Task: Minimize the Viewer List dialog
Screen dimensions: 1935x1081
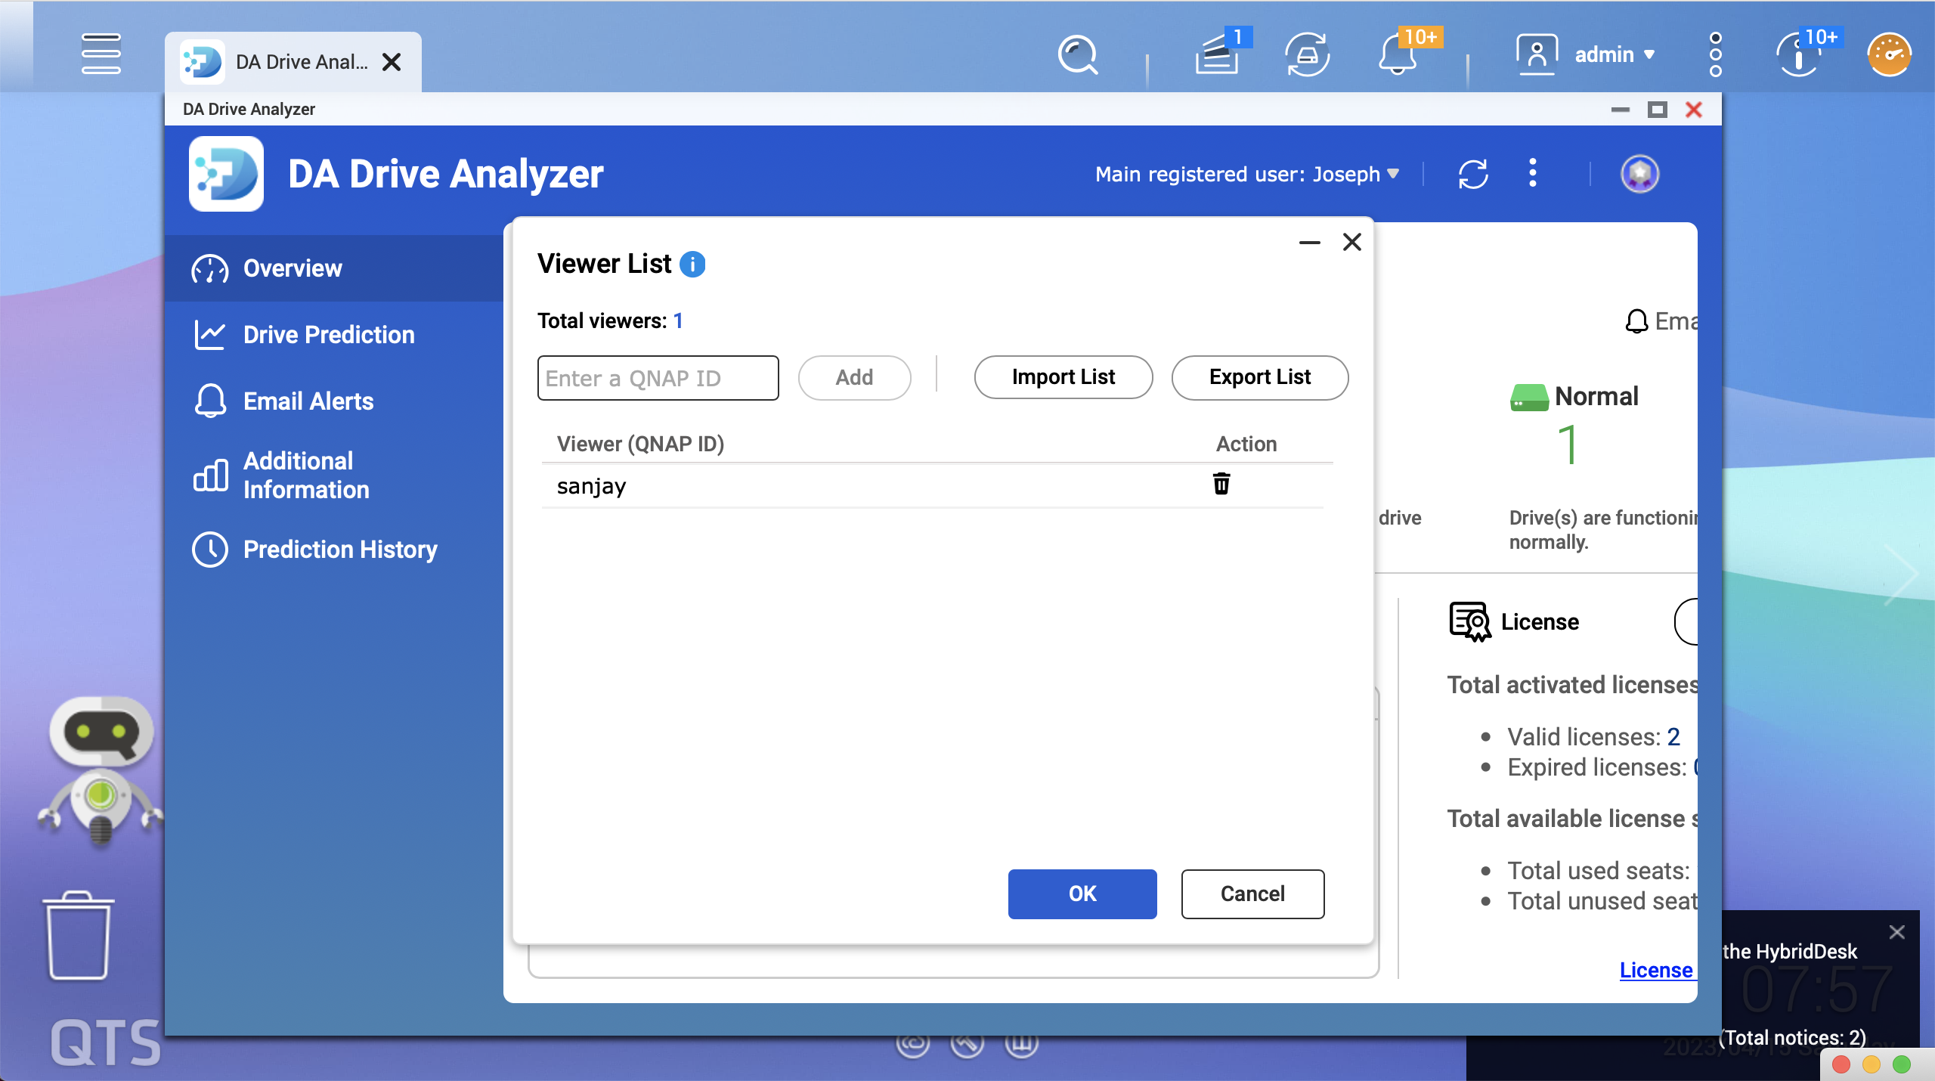Action: (x=1309, y=243)
